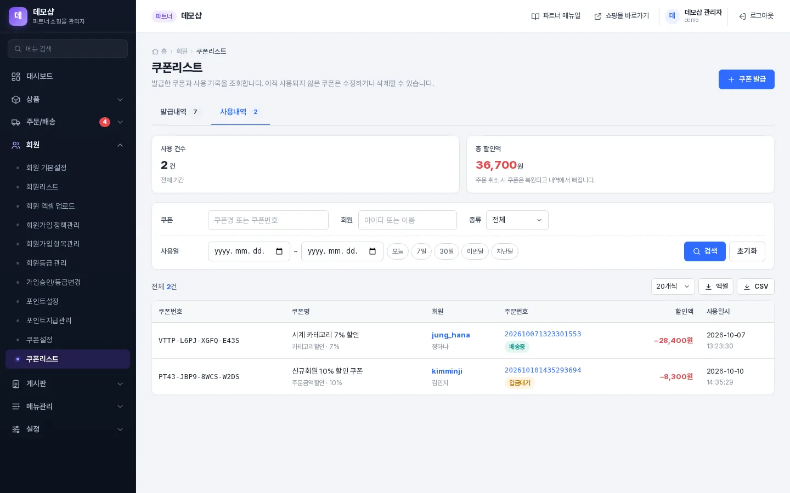Collapse the 회원 menu chevron

click(x=120, y=145)
